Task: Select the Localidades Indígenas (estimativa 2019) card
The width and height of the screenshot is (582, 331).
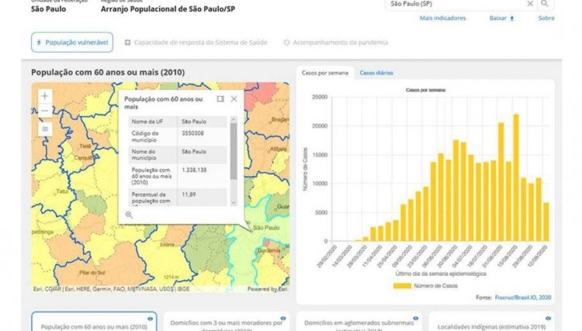Action: click(491, 322)
